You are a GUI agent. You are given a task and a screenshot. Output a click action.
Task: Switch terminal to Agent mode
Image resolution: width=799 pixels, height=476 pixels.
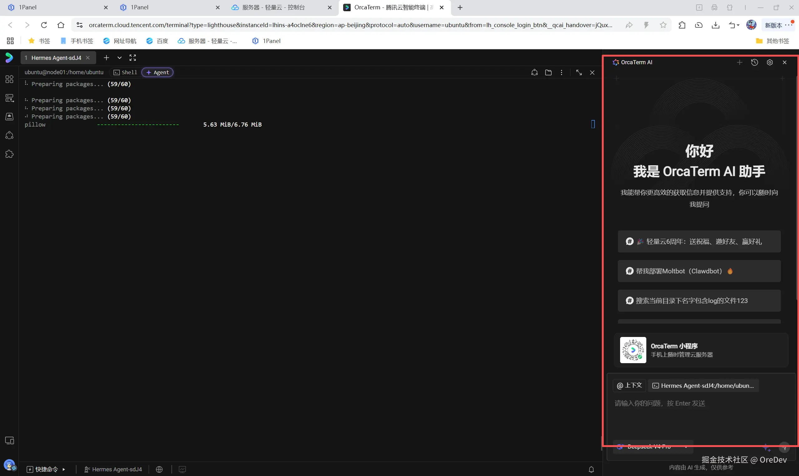pyautogui.click(x=157, y=73)
